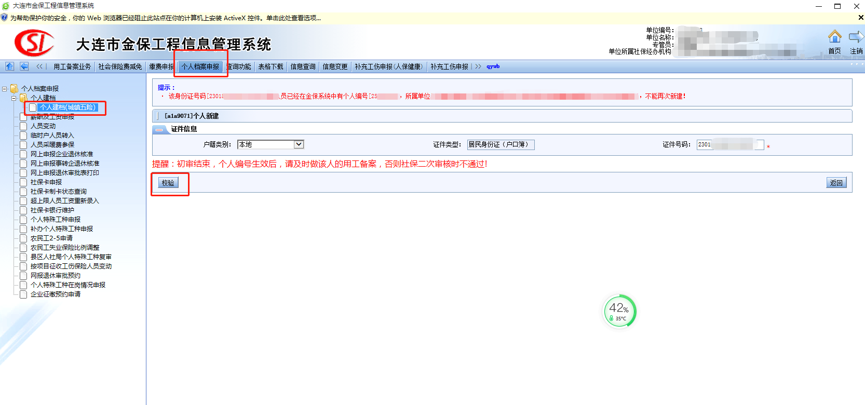
Task: Click the 证件号码 input field
Action: coord(729,144)
